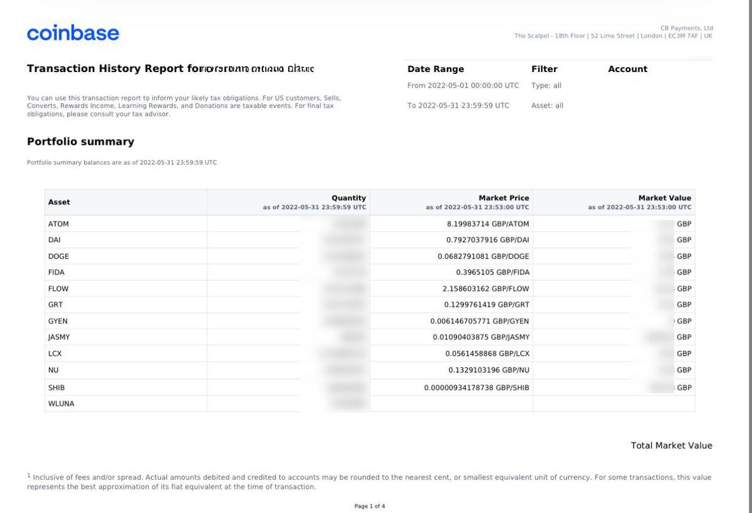Click the 'Page 1 of 4' footer
Screen dimensions: 752x513
click(x=370, y=506)
